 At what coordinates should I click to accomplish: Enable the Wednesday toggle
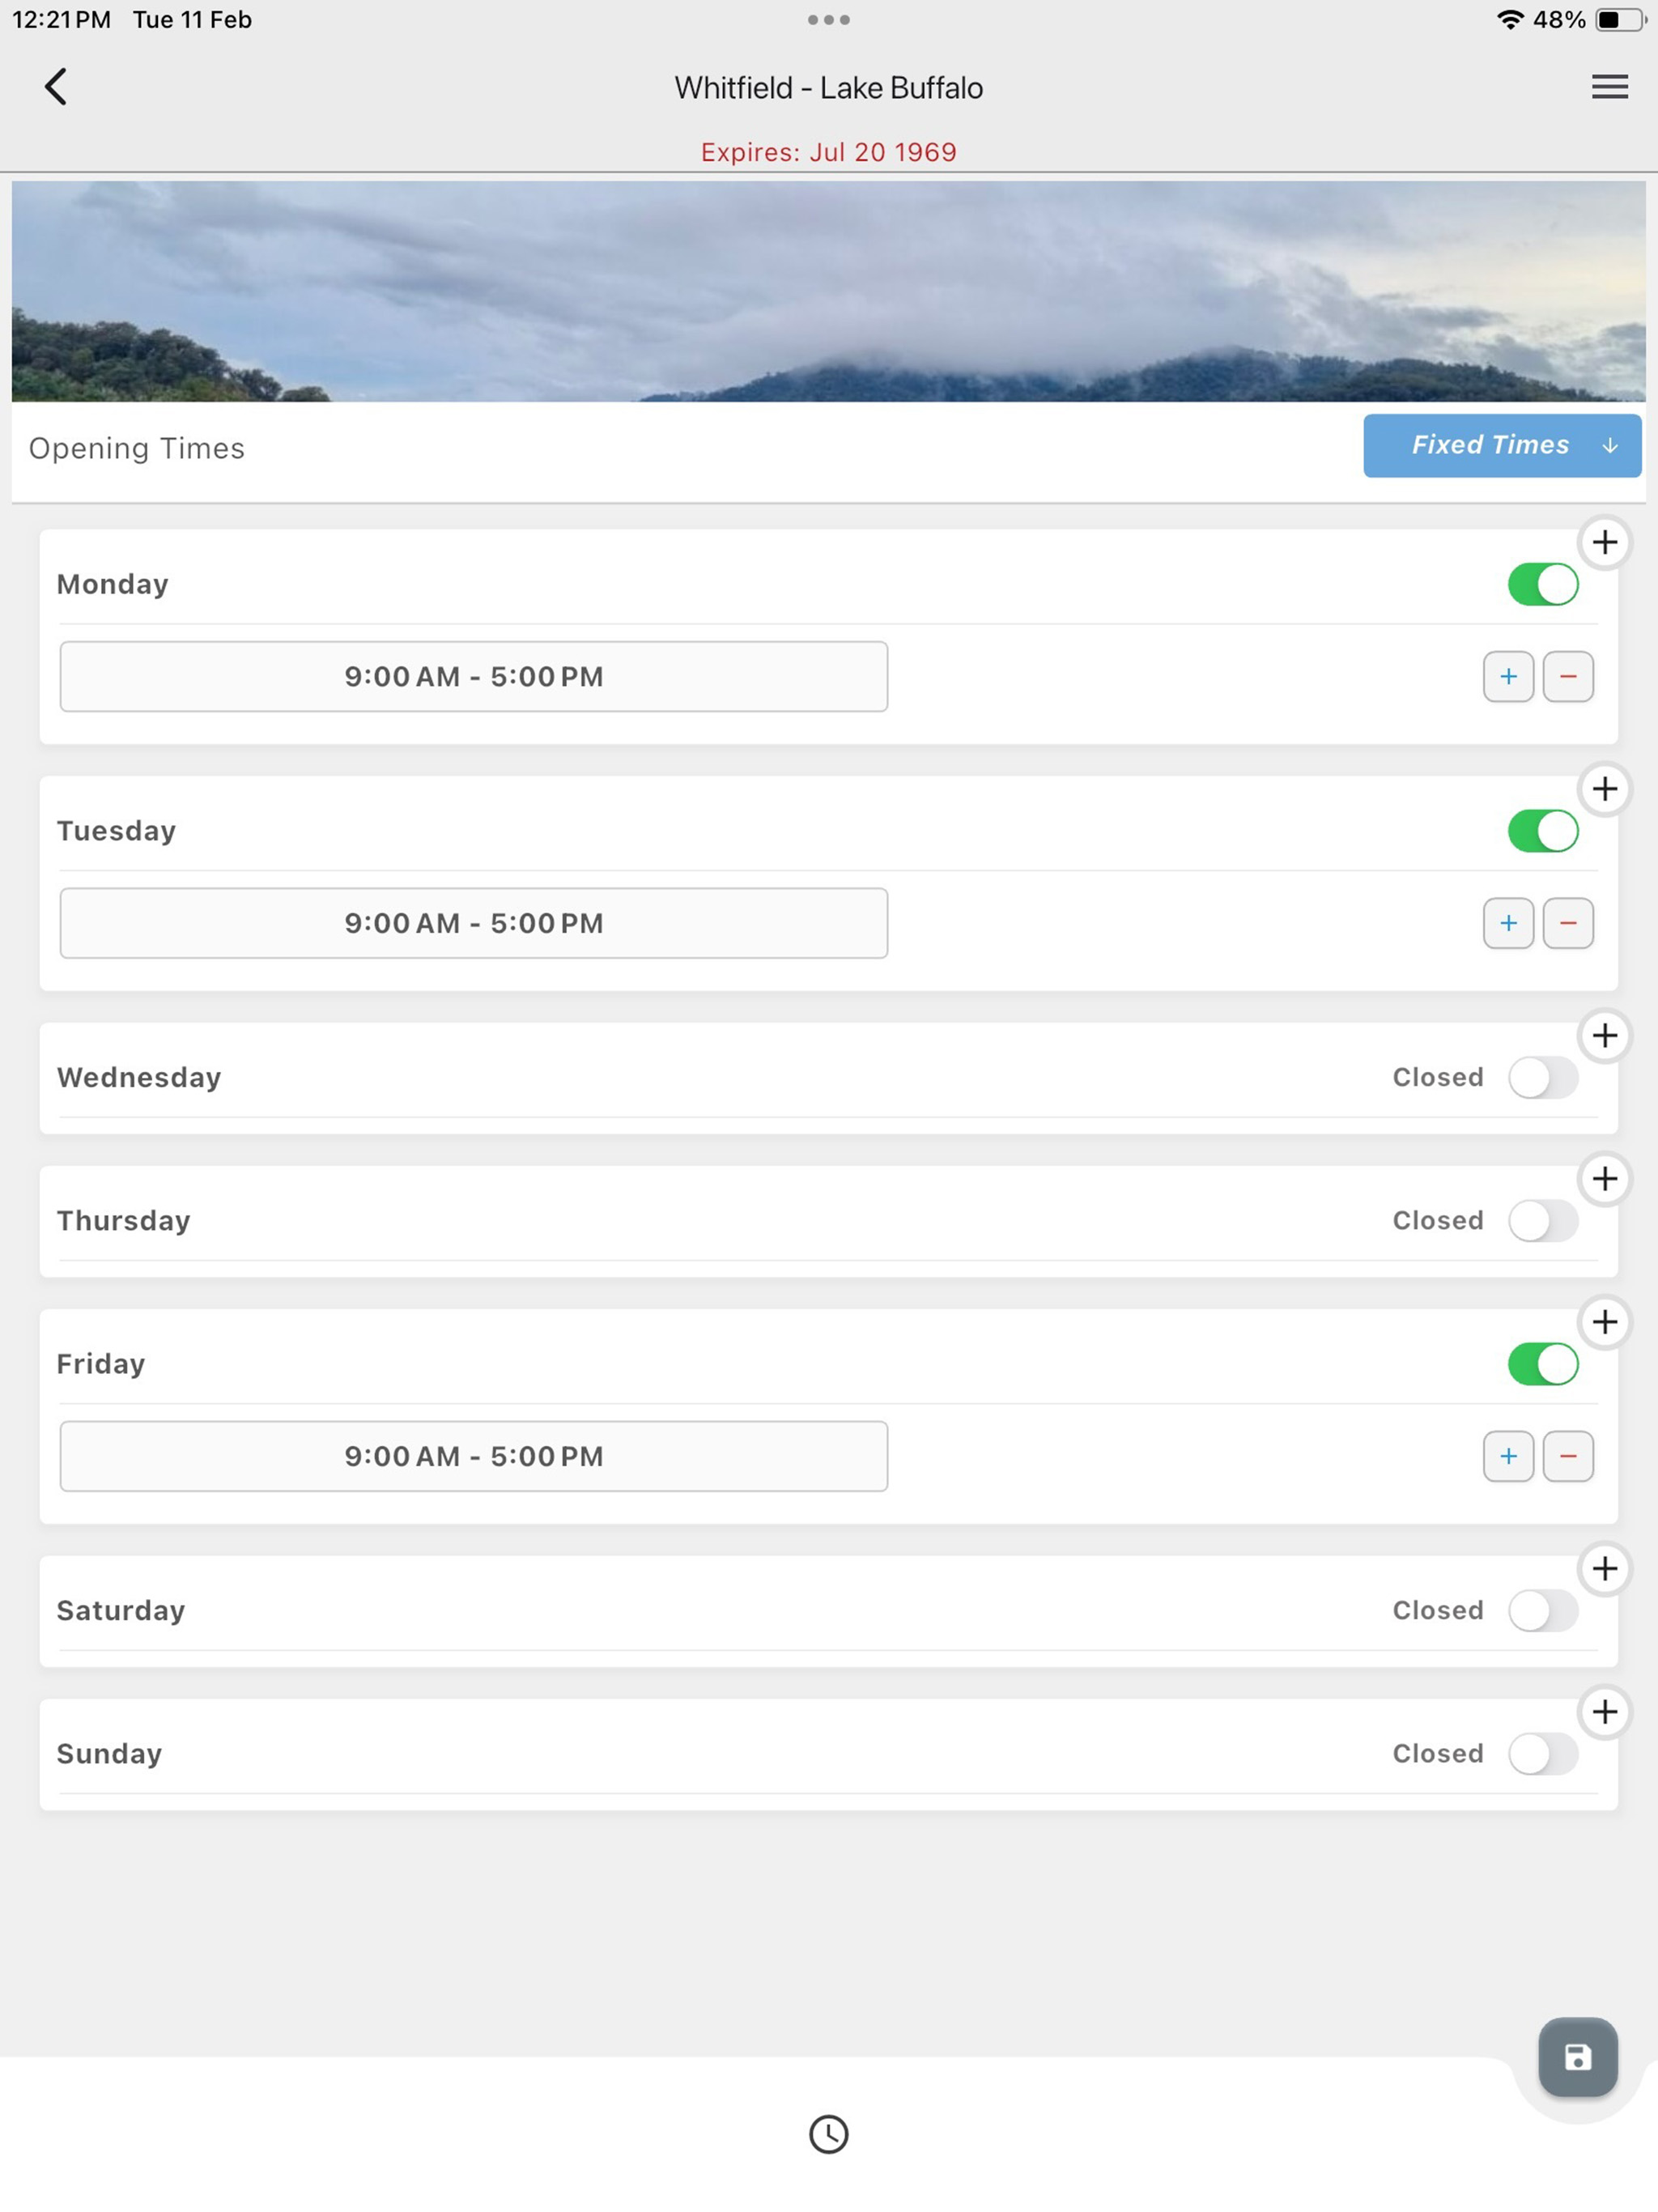[x=1542, y=1078]
